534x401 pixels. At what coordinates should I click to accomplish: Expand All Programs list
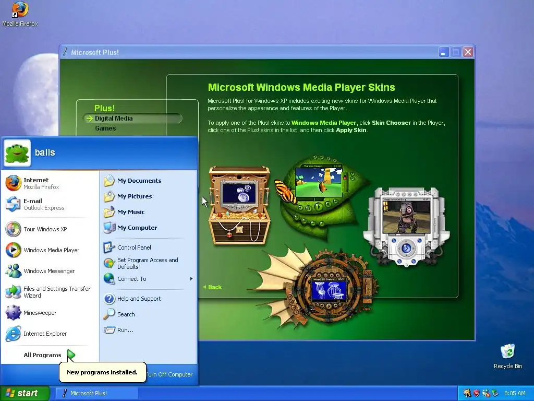pos(50,355)
